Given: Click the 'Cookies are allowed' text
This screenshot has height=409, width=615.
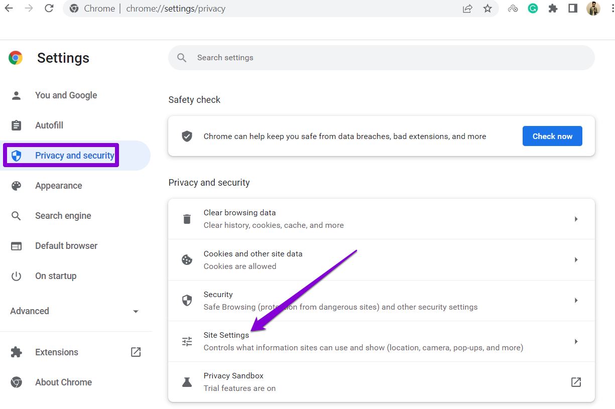Looking at the screenshot, I should click(240, 266).
